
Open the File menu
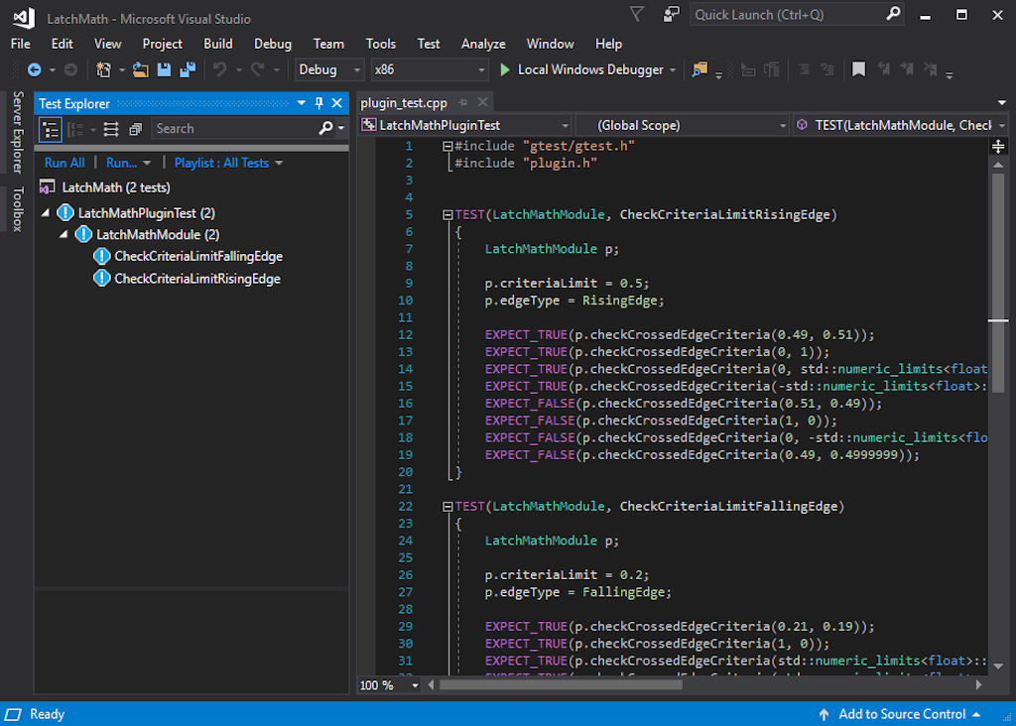click(x=21, y=44)
